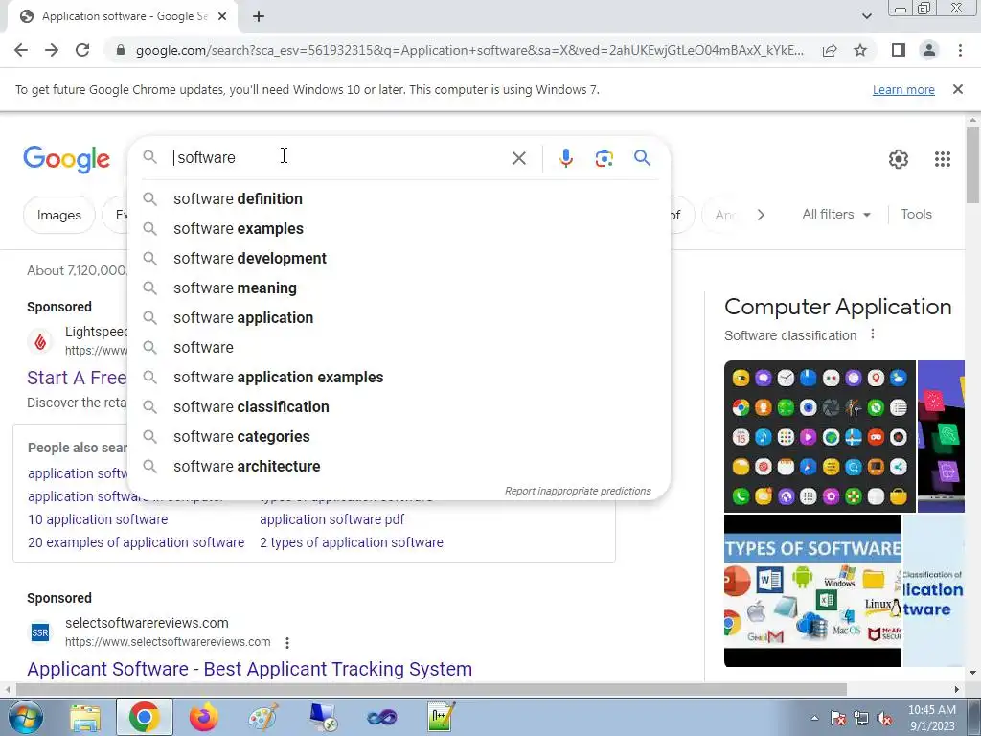This screenshot has height=736, width=981.
Task: Choose suggestion software categories
Action: click(399, 437)
